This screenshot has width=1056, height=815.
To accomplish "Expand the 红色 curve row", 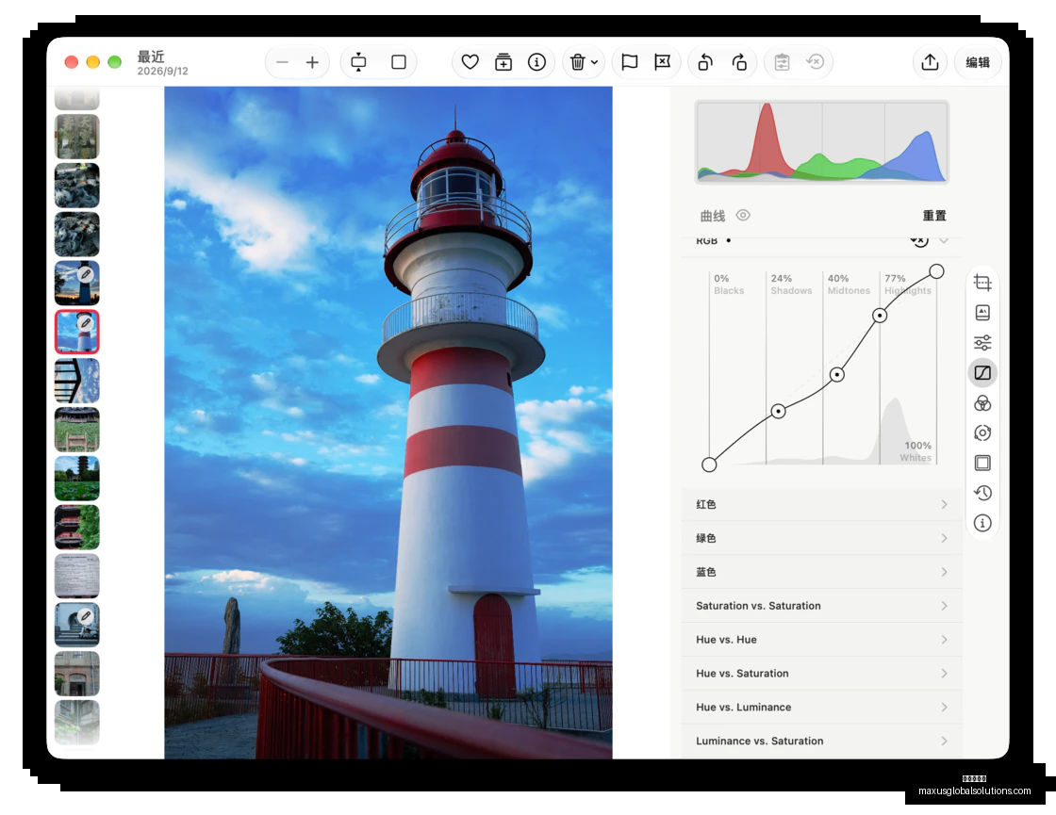I will (x=821, y=504).
